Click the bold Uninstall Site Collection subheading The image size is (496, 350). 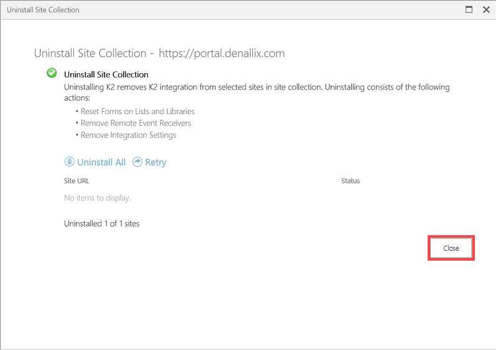pos(106,74)
